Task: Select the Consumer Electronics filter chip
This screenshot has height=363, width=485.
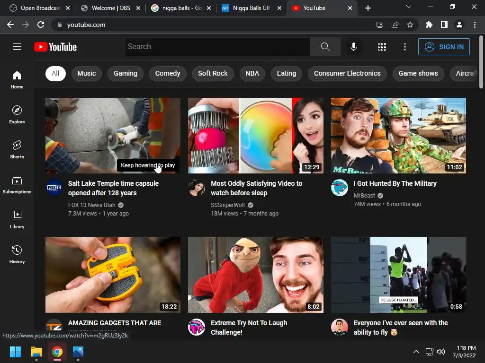Action: [347, 73]
